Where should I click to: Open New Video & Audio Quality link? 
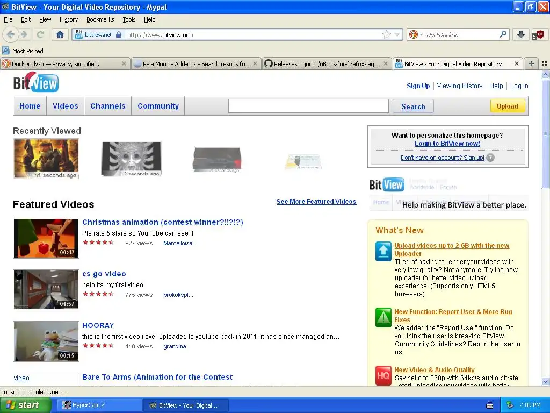coord(434,369)
